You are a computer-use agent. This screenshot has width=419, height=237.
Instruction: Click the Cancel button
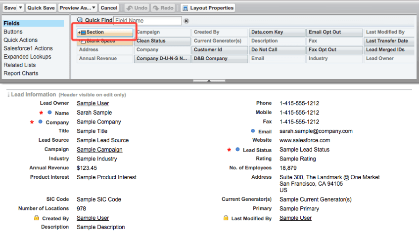tap(109, 8)
